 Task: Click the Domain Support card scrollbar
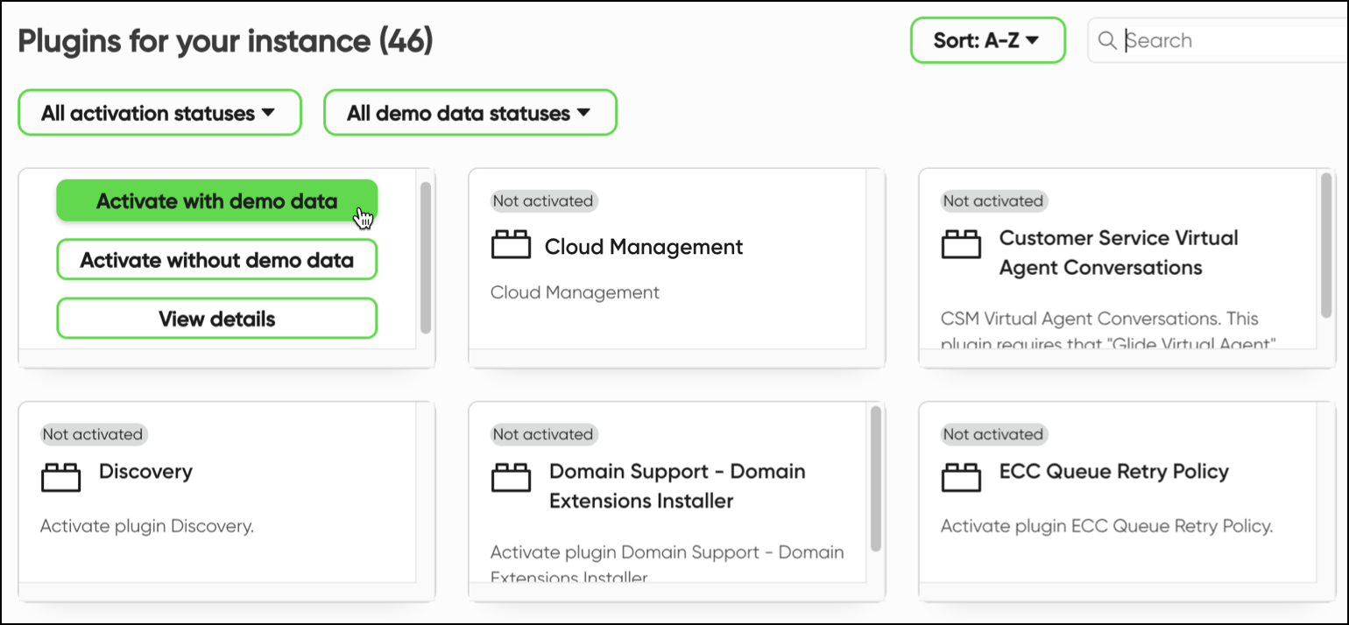pos(876,479)
